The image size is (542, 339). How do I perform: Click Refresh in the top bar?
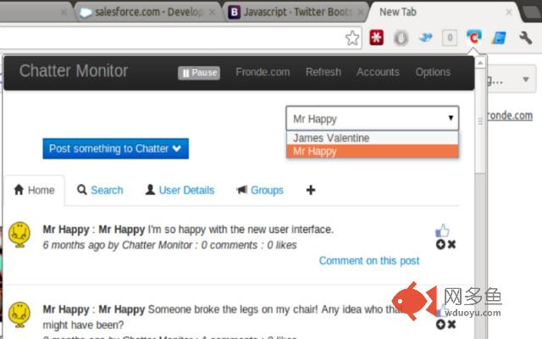[324, 72]
